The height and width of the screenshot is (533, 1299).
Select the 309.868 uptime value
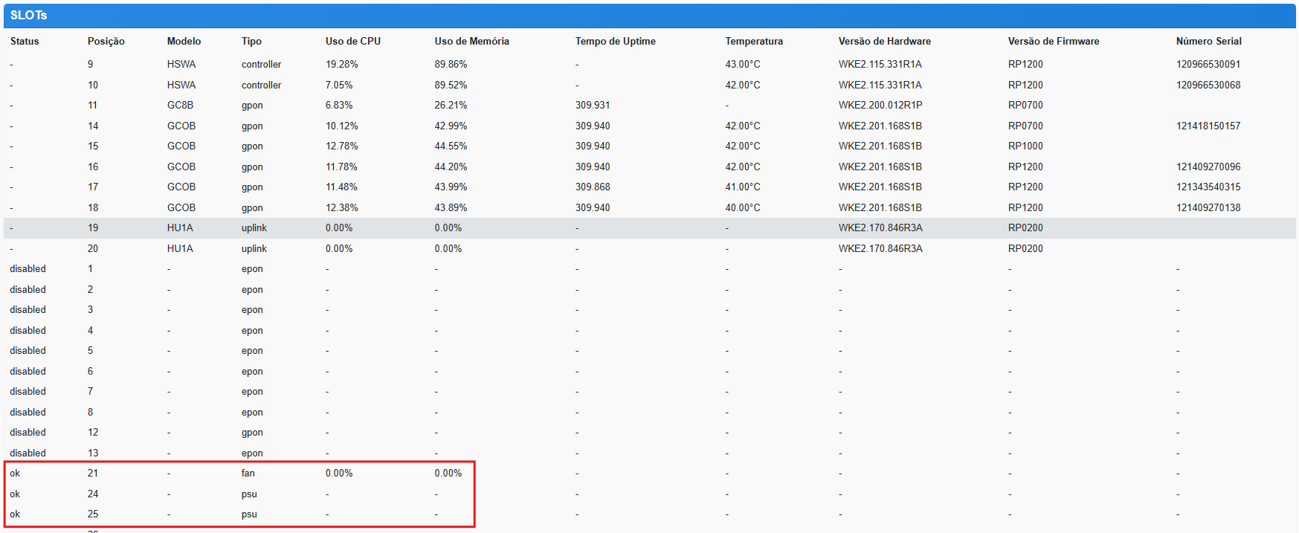pos(592,187)
